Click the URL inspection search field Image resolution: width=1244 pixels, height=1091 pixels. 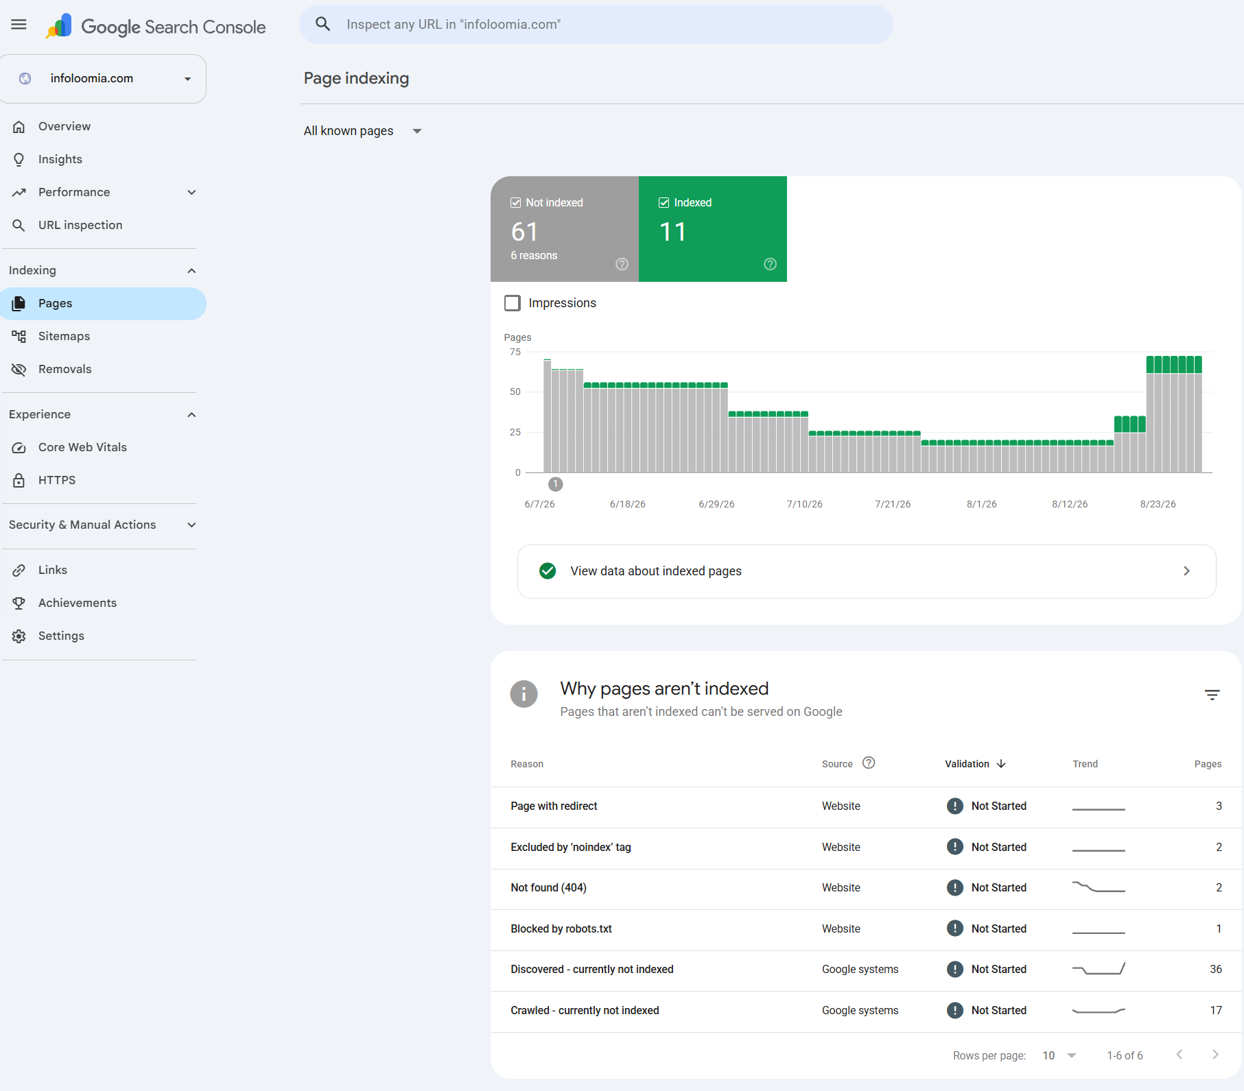coord(596,25)
